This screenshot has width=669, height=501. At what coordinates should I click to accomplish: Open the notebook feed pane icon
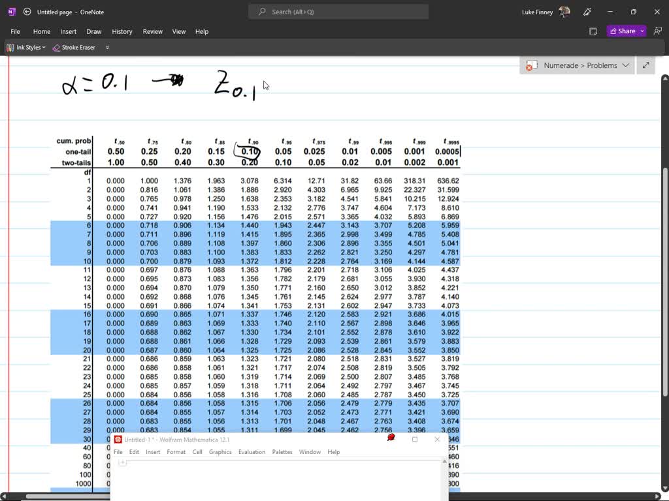(x=593, y=31)
